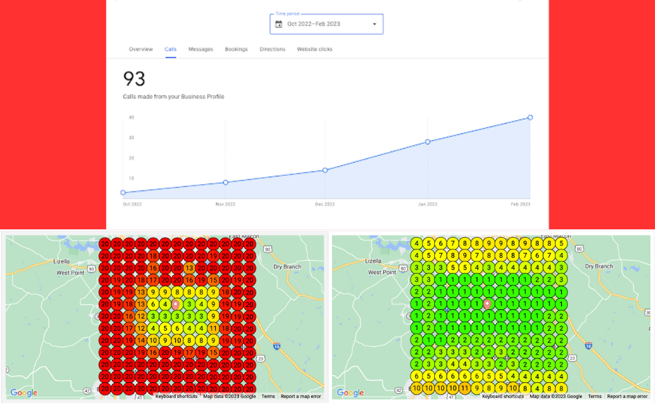Click the location pin on the right map
The image size is (655, 403).
tap(487, 304)
